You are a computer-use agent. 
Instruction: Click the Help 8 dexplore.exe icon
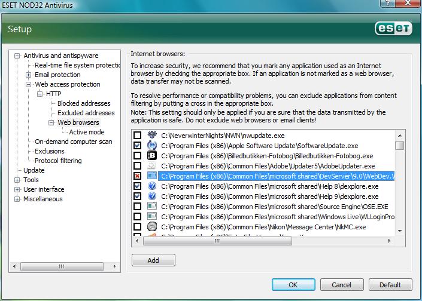(x=152, y=186)
